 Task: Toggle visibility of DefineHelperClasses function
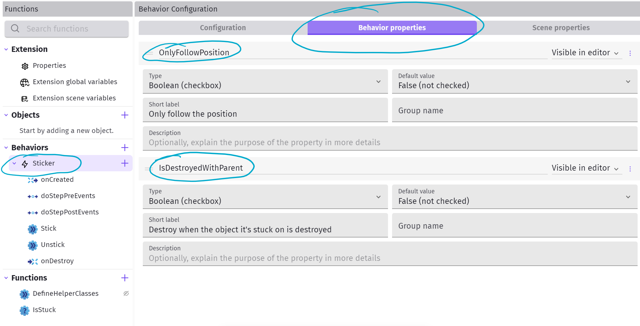(x=126, y=293)
